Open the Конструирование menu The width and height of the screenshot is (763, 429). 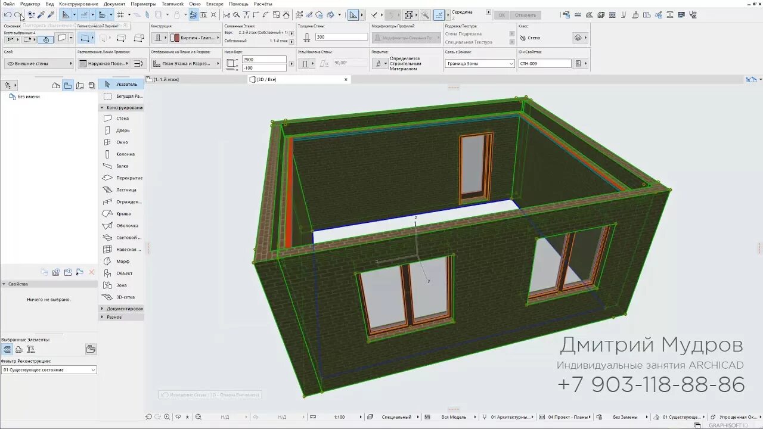click(79, 4)
